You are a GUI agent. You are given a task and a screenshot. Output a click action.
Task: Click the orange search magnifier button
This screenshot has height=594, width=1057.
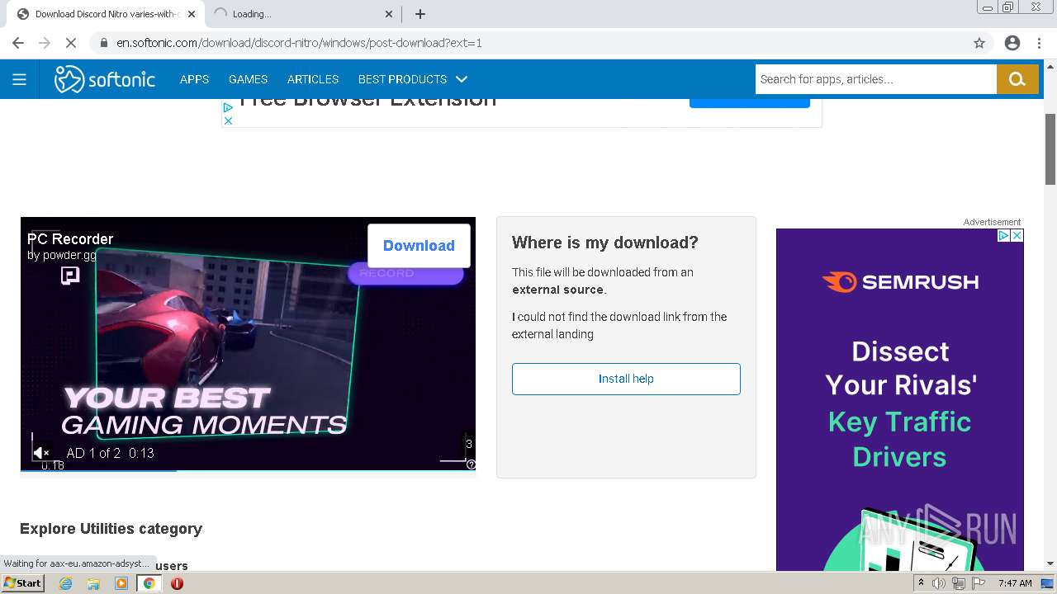click(x=1017, y=79)
